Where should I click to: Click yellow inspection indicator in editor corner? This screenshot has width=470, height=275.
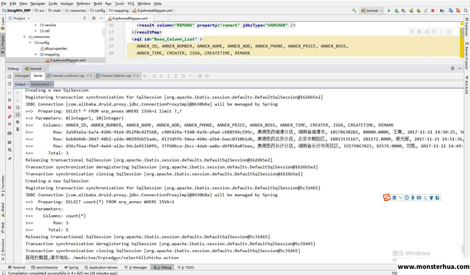(x=462, y=24)
